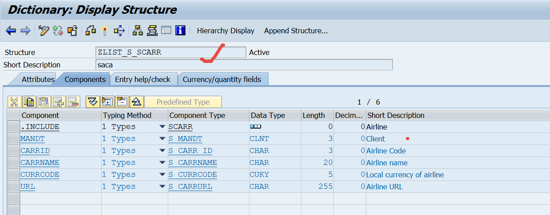Open Typing Method dropdown for .INCLUDE row
Image resolution: width=550 pixels, height=215 pixels.
pyautogui.click(x=162, y=127)
